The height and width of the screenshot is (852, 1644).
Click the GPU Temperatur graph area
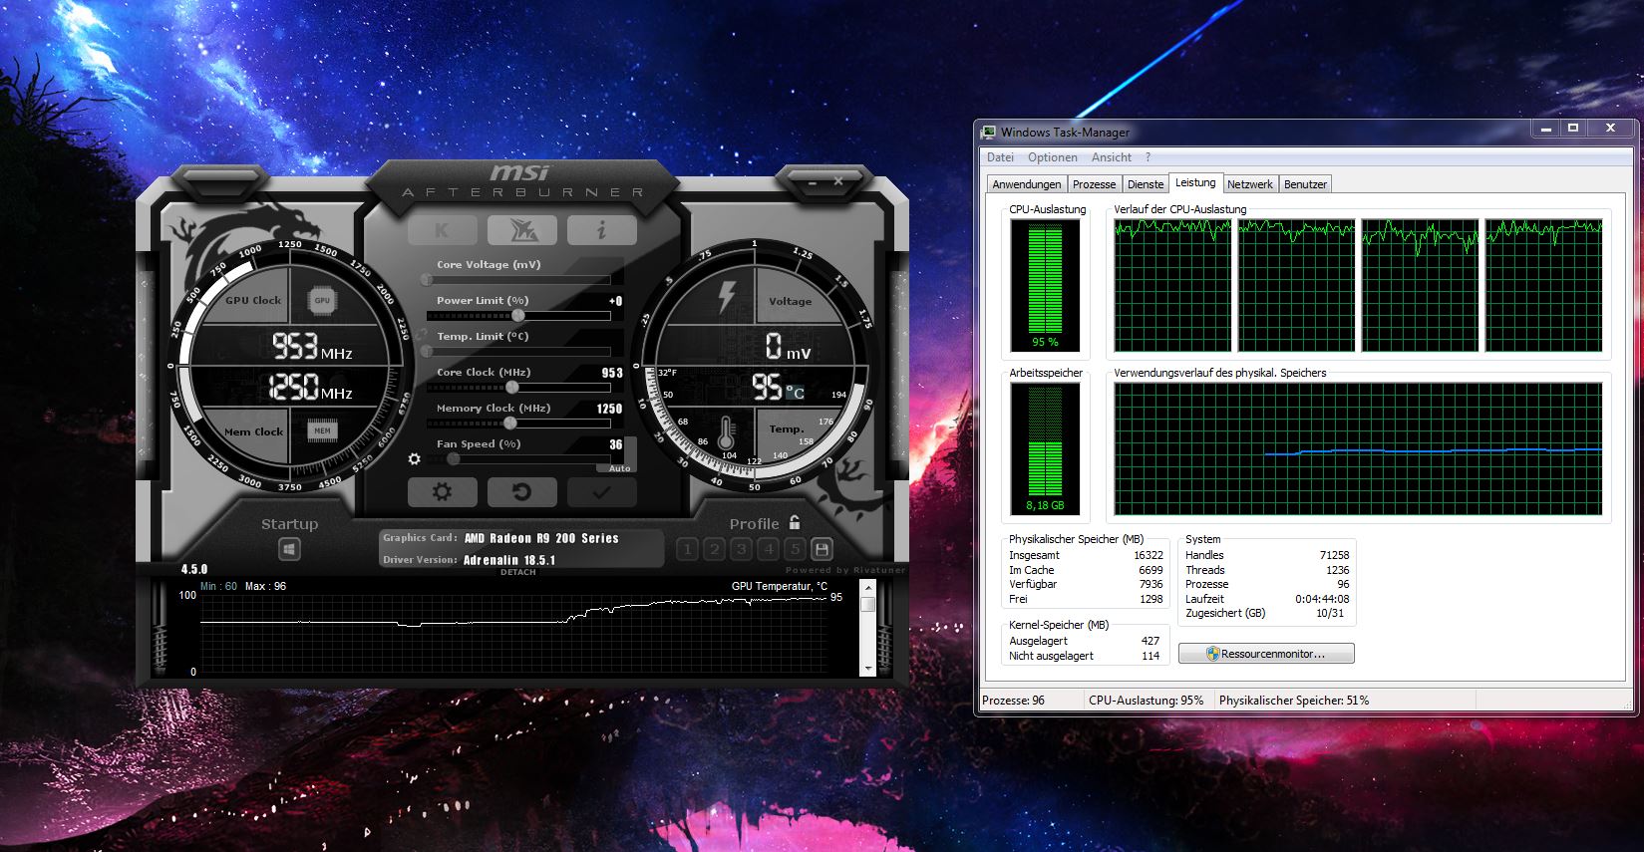tap(513, 632)
